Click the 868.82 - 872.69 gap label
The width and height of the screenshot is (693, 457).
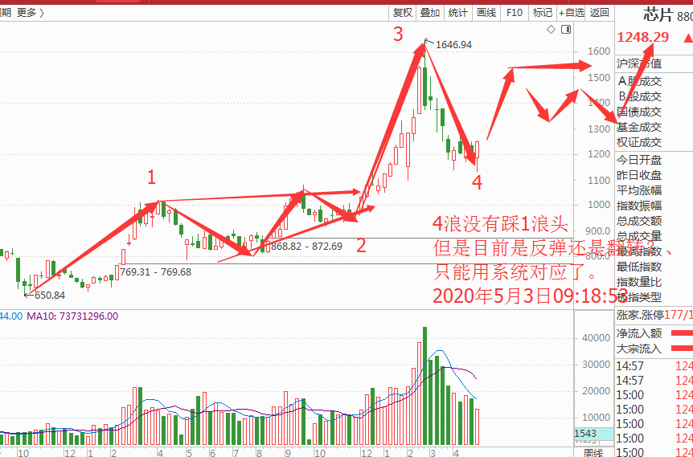pos(307,247)
